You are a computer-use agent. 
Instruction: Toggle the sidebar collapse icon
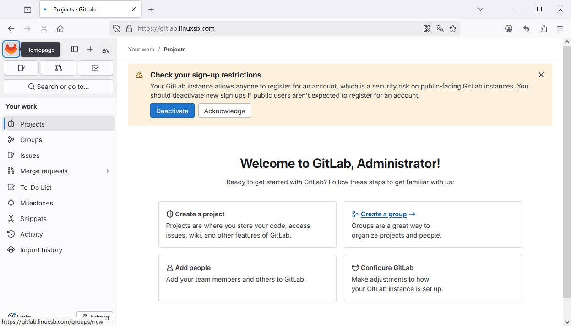pos(75,49)
